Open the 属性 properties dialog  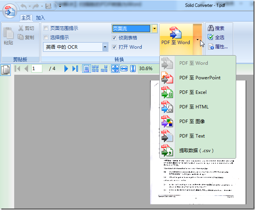click(218, 47)
